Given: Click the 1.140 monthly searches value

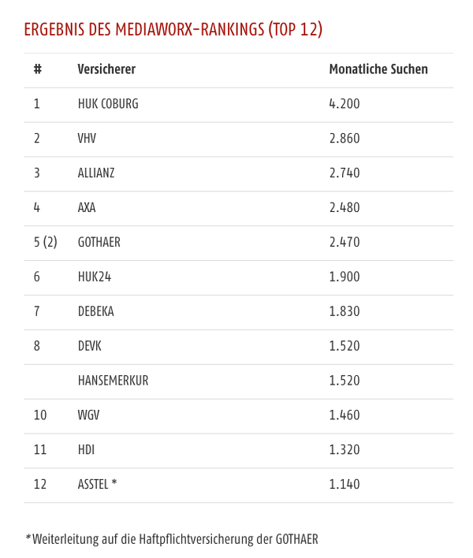Looking at the screenshot, I should (345, 485).
